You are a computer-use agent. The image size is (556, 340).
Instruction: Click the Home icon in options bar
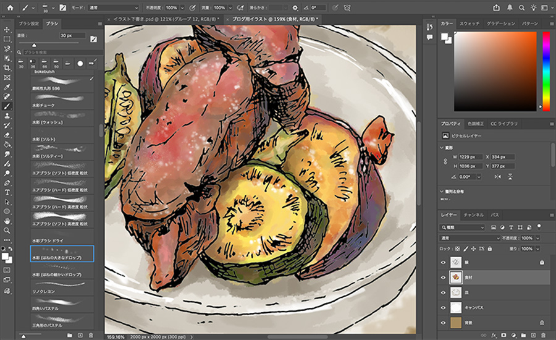(11, 7)
